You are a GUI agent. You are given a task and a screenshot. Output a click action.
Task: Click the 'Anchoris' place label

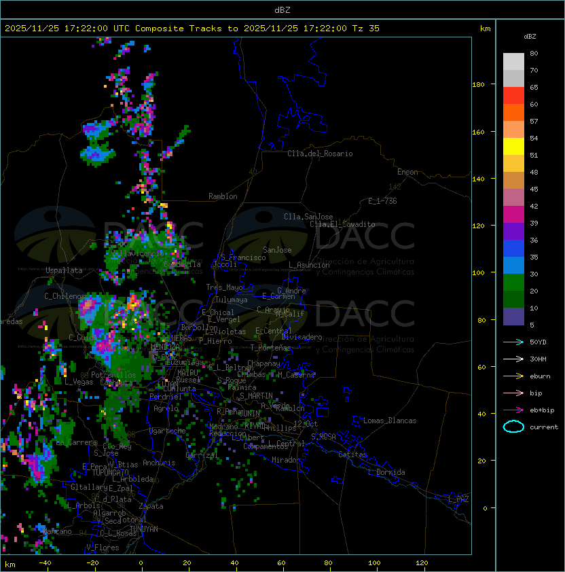click(x=159, y=463)
